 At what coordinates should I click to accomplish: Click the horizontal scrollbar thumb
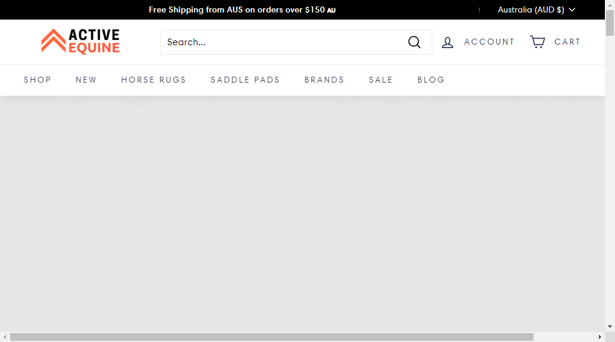[271, 337]
